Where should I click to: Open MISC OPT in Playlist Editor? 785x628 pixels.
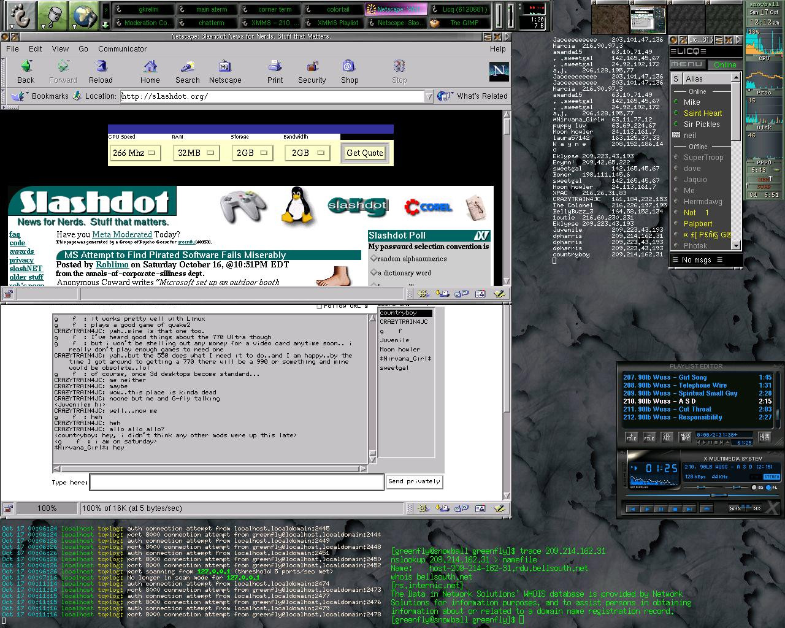click(685, 437)
